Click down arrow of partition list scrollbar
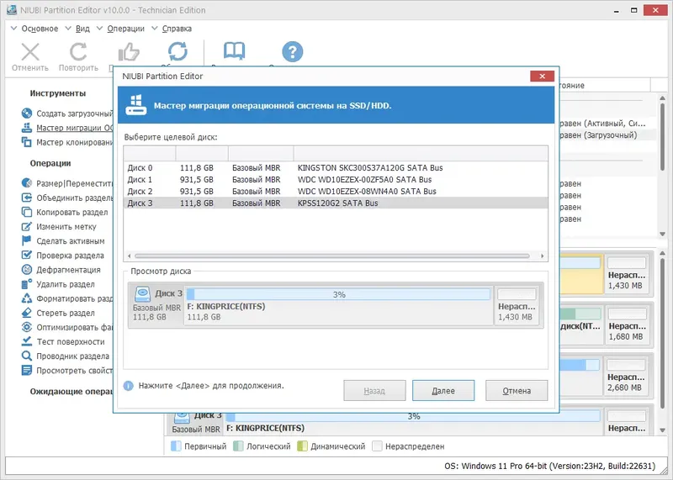This screenshot has width=673, height=480. (x=662, y=235)
